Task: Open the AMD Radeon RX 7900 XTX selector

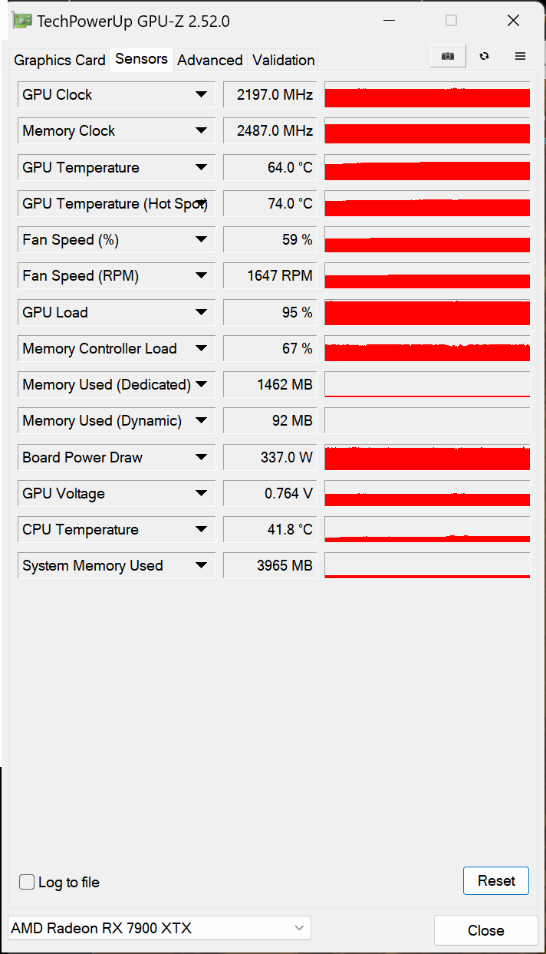Action: coord(159,928)
